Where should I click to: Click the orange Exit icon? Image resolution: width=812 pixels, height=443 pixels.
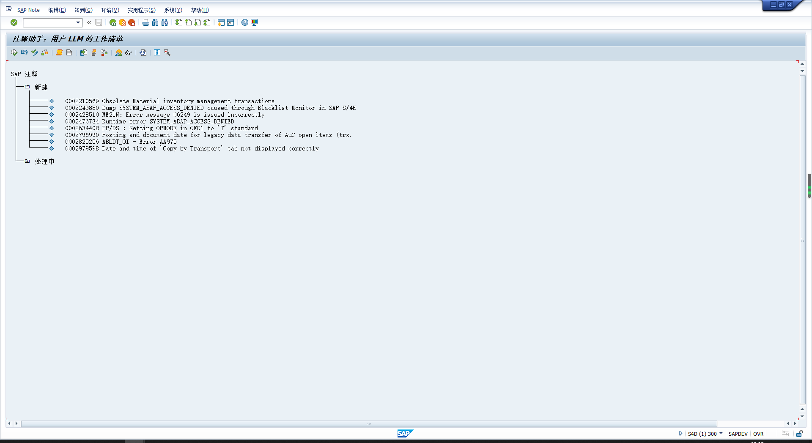tap(122, 22)
